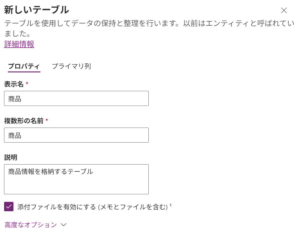The image size is (298, 236).
Task: Click the 表示名 input field
Action: pyautogui.click(x=76, y=98)
